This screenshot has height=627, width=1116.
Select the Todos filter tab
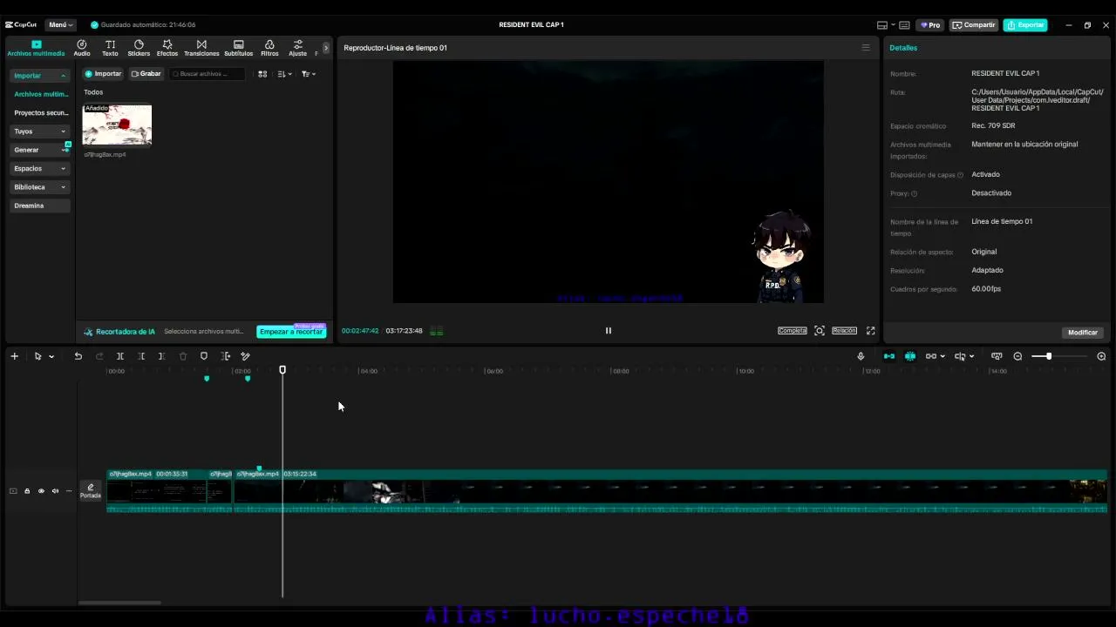pyautogui.click(x=93, y=92)
